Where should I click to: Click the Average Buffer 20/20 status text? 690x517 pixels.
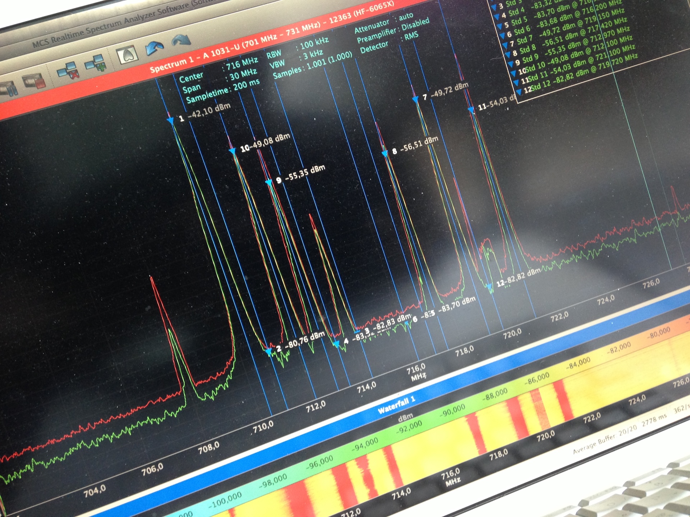(605, 440)
